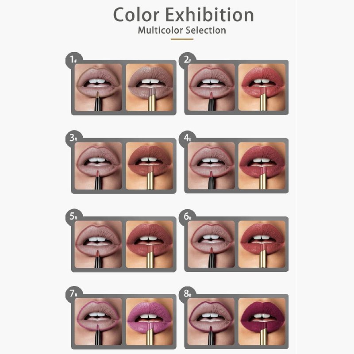Click the 6# number badge
Screen dimensions: 354x354
(x=187, y=216)
